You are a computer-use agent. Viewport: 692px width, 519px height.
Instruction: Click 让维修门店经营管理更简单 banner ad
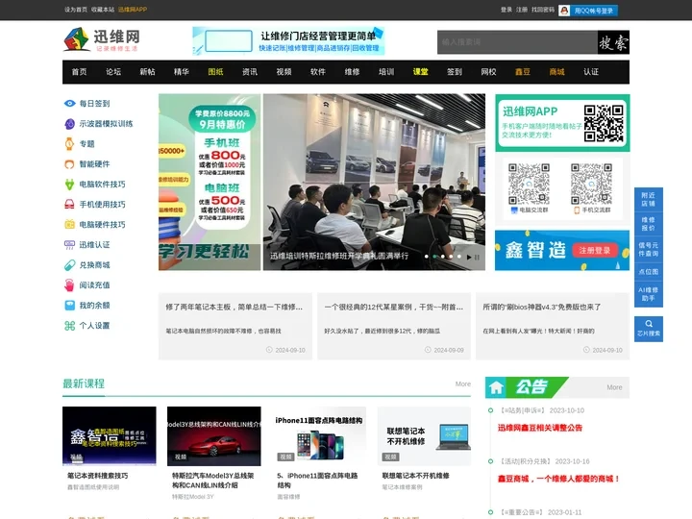point(288,41)
